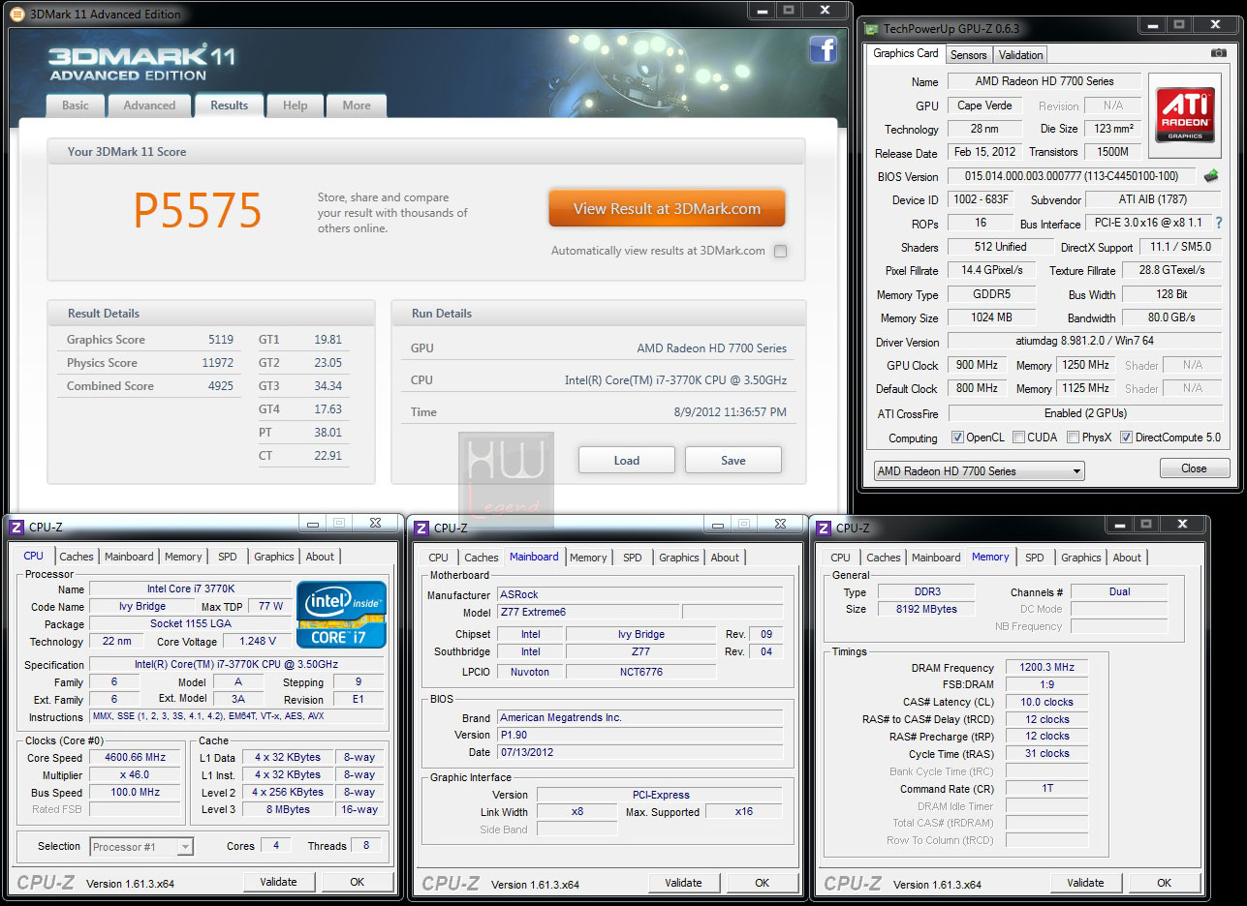Click the CPU-Z icon in CPU tab window
The image size is (1247, 906).
click(16, 528)
